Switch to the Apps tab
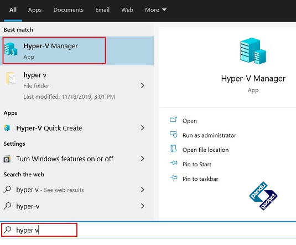296x245 pixels. [x=35, y=10]
